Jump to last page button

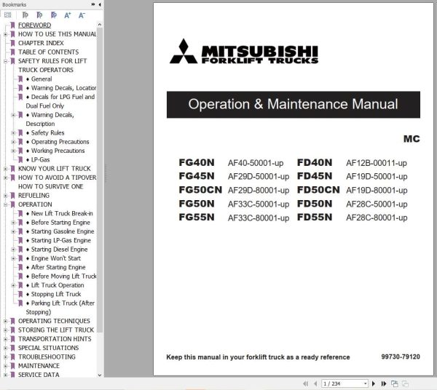click(x=384, y=383)
